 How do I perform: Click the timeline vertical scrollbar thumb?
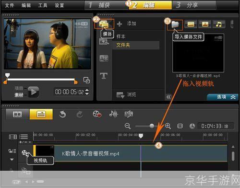[233, 156]
